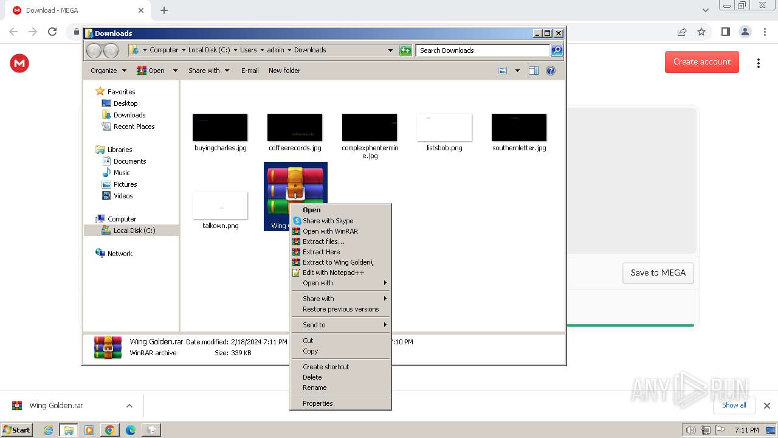
Task: Expand the Open with submenu
Action: tap(340, 283)
